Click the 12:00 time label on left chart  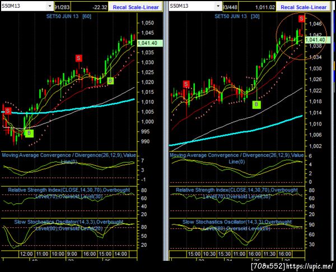[x=26, y=254]
